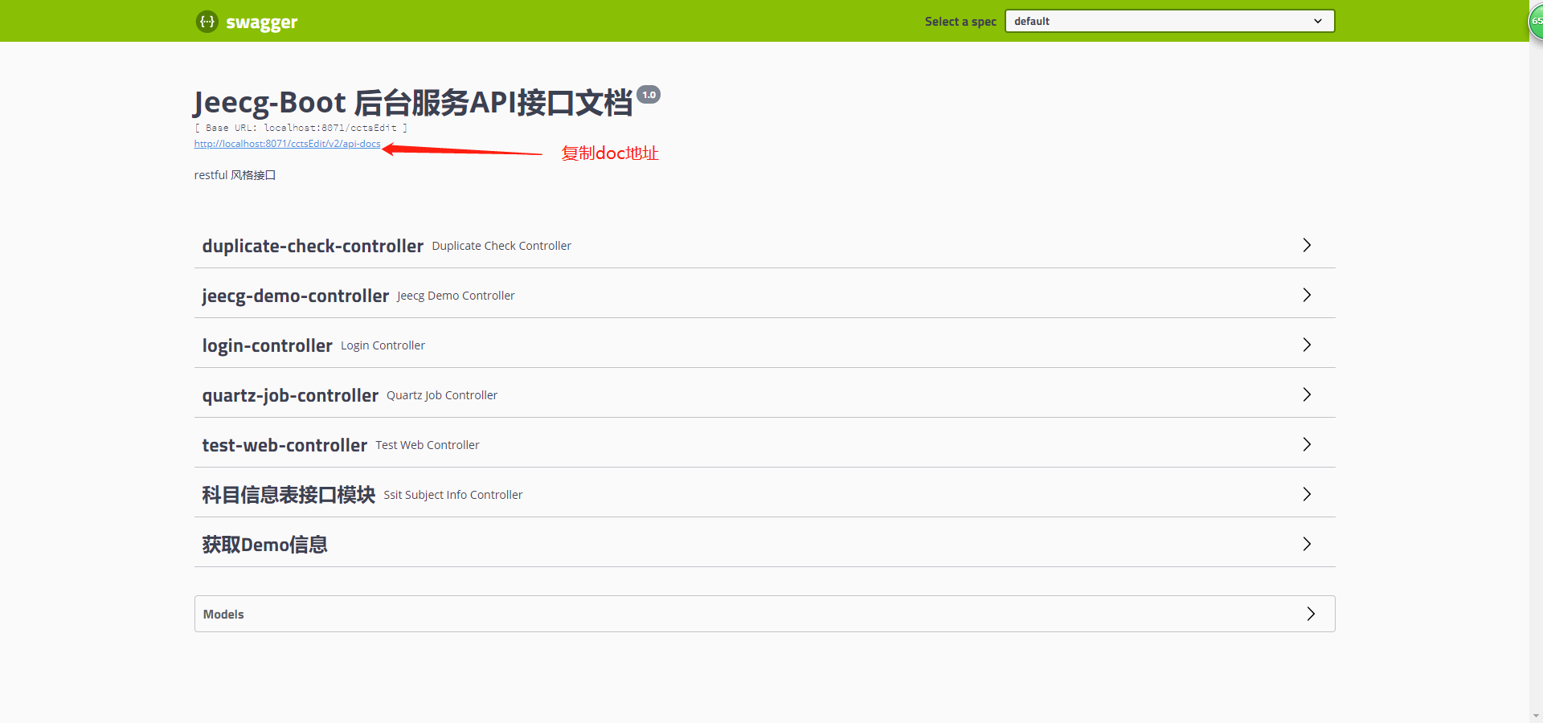
Task: Click the Jeecg Demo Controller description
Action: (456, 296)
